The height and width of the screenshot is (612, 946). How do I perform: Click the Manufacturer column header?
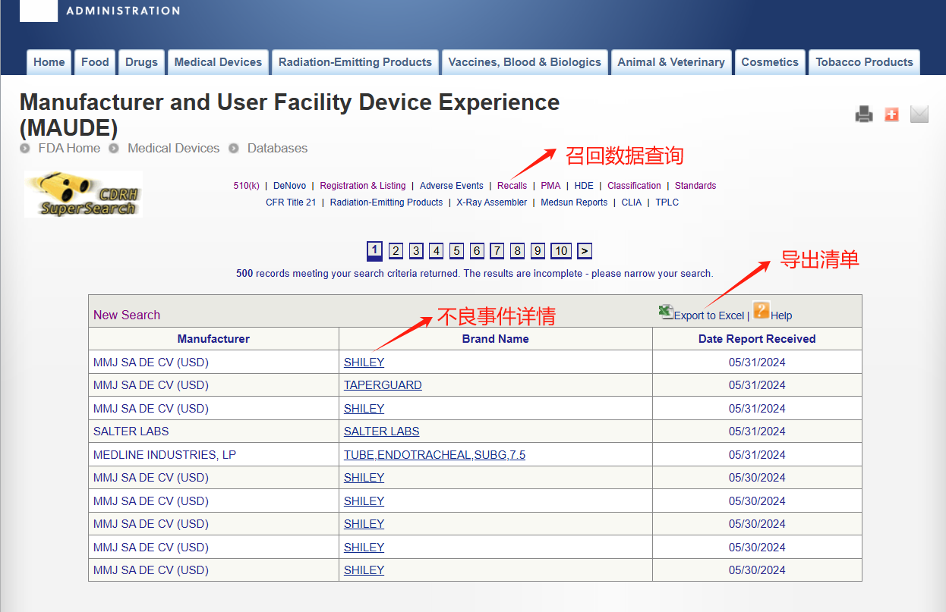213,339
